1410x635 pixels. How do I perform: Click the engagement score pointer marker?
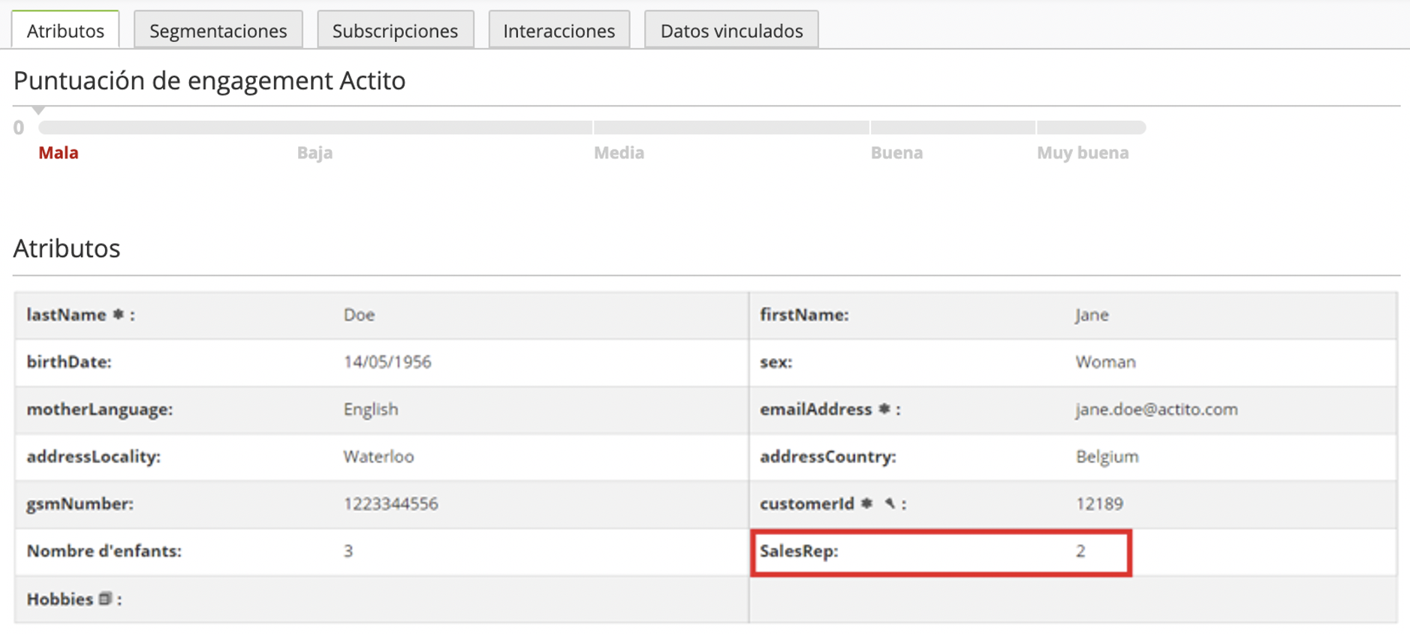tap(38, 110)
